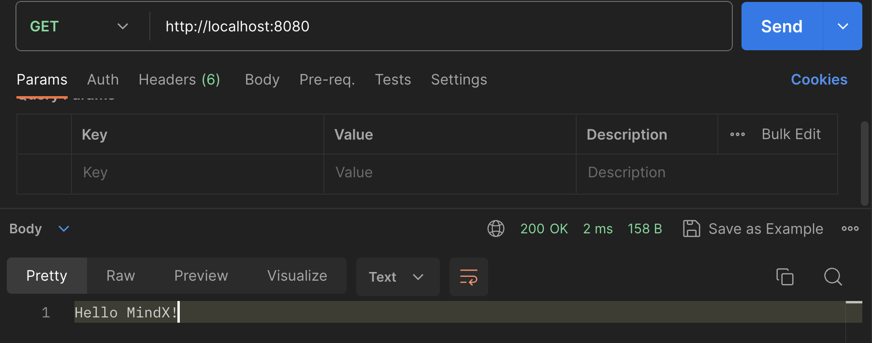Open search in response body

833,277
